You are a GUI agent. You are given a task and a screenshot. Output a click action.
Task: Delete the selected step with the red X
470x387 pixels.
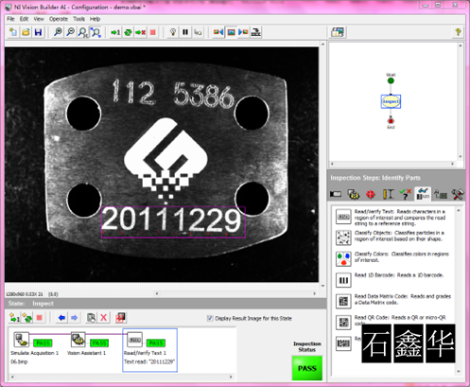coord(103,318)
